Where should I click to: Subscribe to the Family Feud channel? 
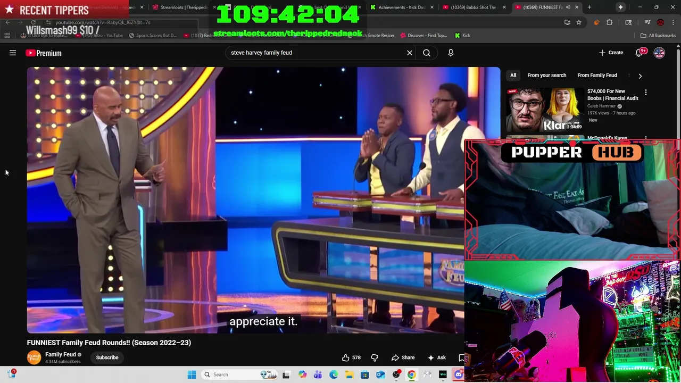coord(107,357)
